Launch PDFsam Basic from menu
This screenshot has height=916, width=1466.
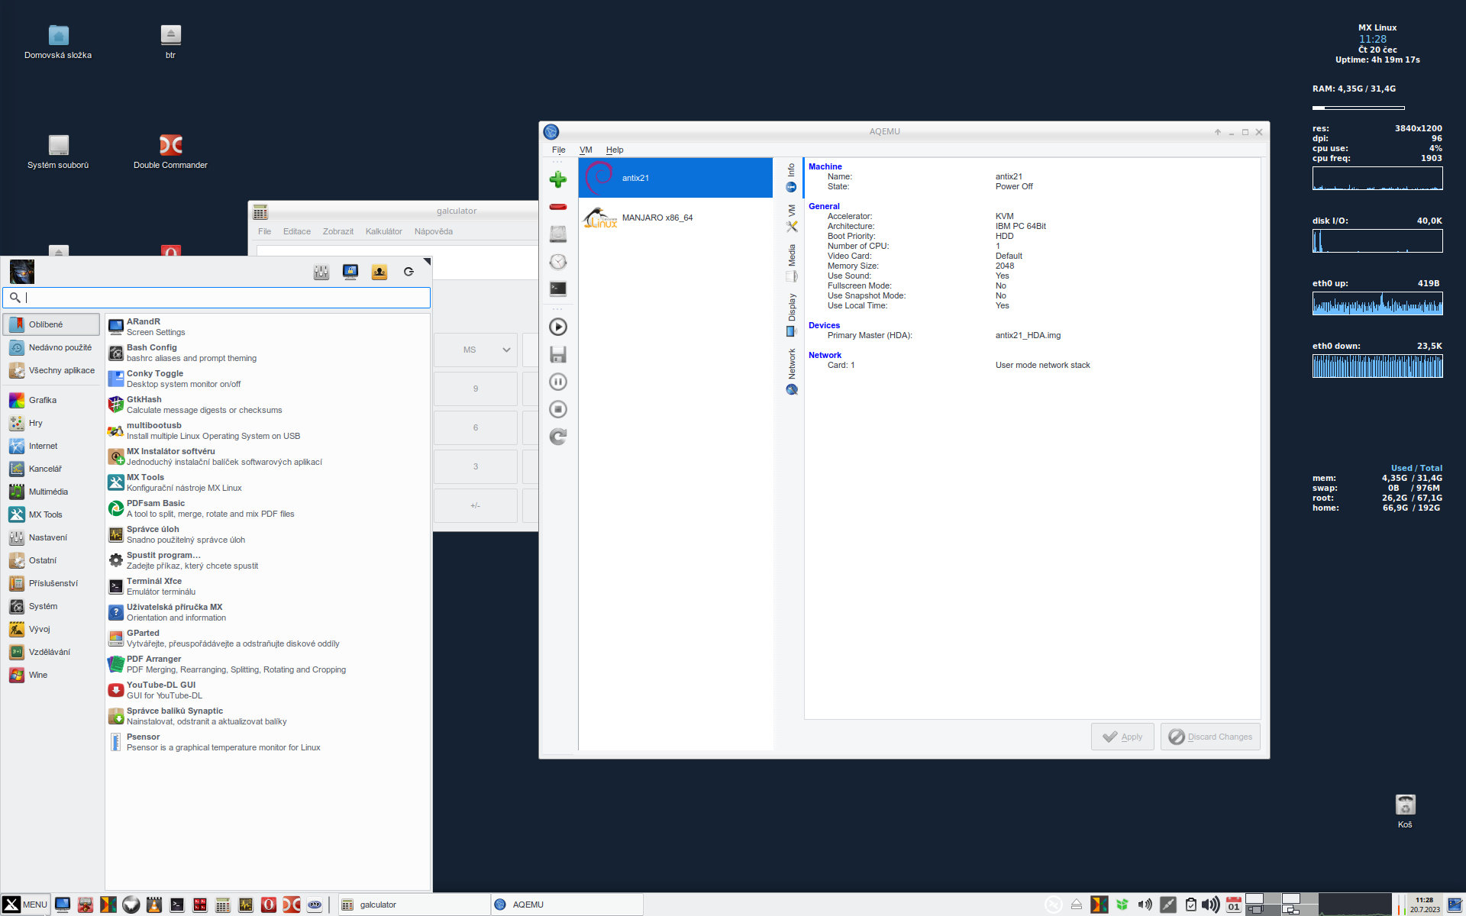click(267, 508)
